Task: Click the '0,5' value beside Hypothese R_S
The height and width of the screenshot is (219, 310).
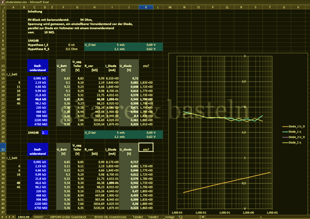Action: [68, 49]
